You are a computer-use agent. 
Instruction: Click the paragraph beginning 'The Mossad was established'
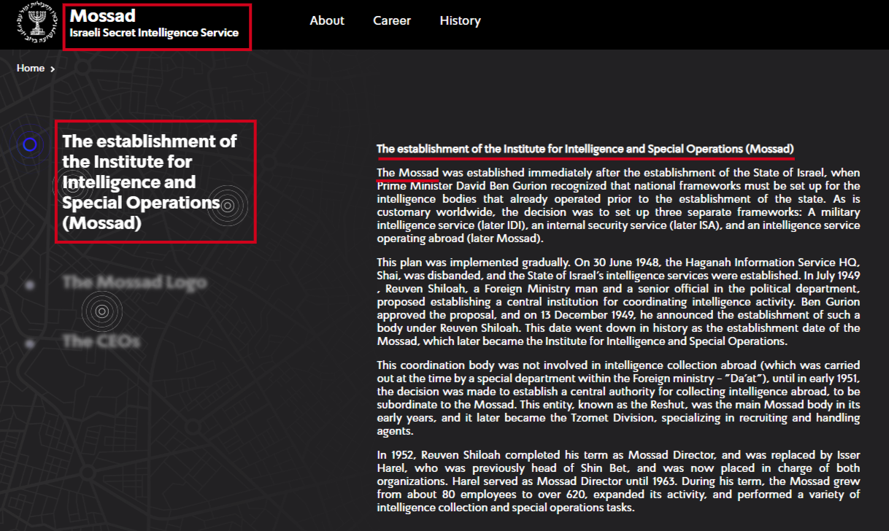[618, 206]
